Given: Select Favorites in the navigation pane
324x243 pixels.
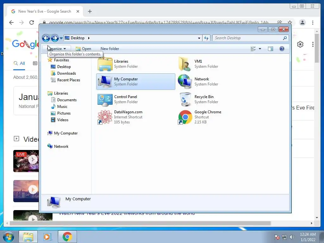Looking at the screenshot, I should pos(61,60).
